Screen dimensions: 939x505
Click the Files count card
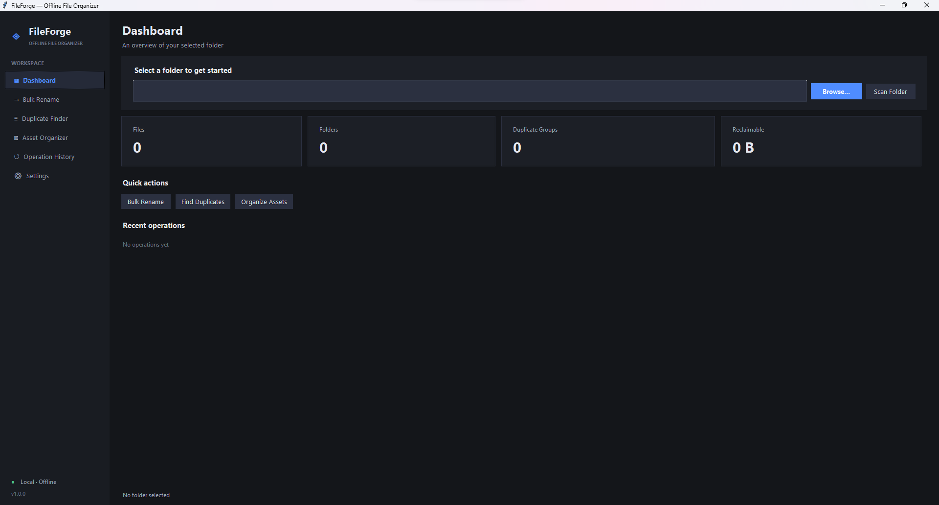point(211,141)
